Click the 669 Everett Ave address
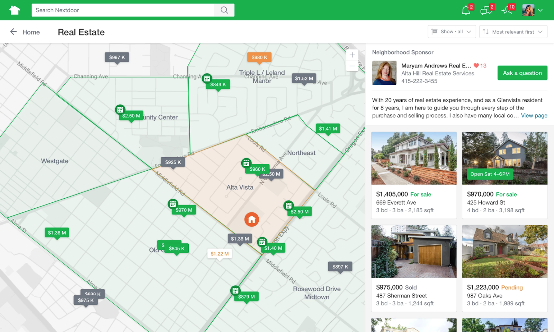The width and height of the screenshot is (554, 332). click(x=396, y=202)
